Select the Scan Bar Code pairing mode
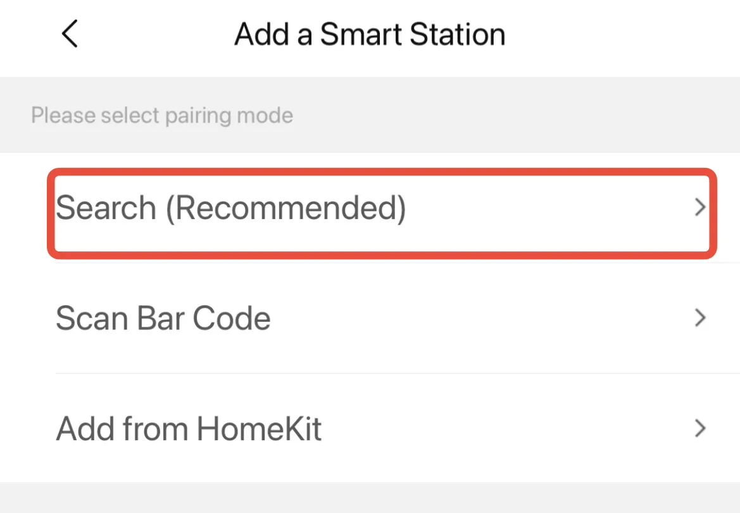This screenshot has width=740, height=513. pyautogui.click(x=163, y=318)
